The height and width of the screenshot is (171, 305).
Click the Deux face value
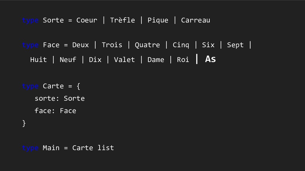pos(80,45)
